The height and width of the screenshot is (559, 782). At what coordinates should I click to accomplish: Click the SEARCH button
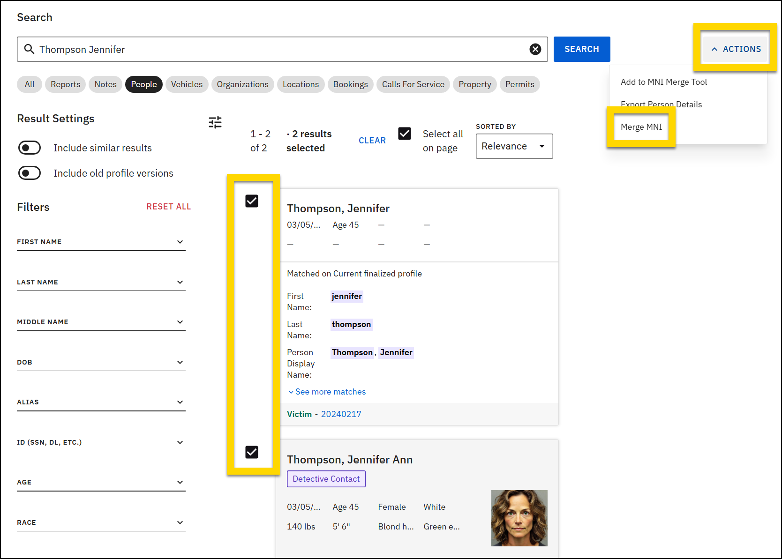coord(581,49)
